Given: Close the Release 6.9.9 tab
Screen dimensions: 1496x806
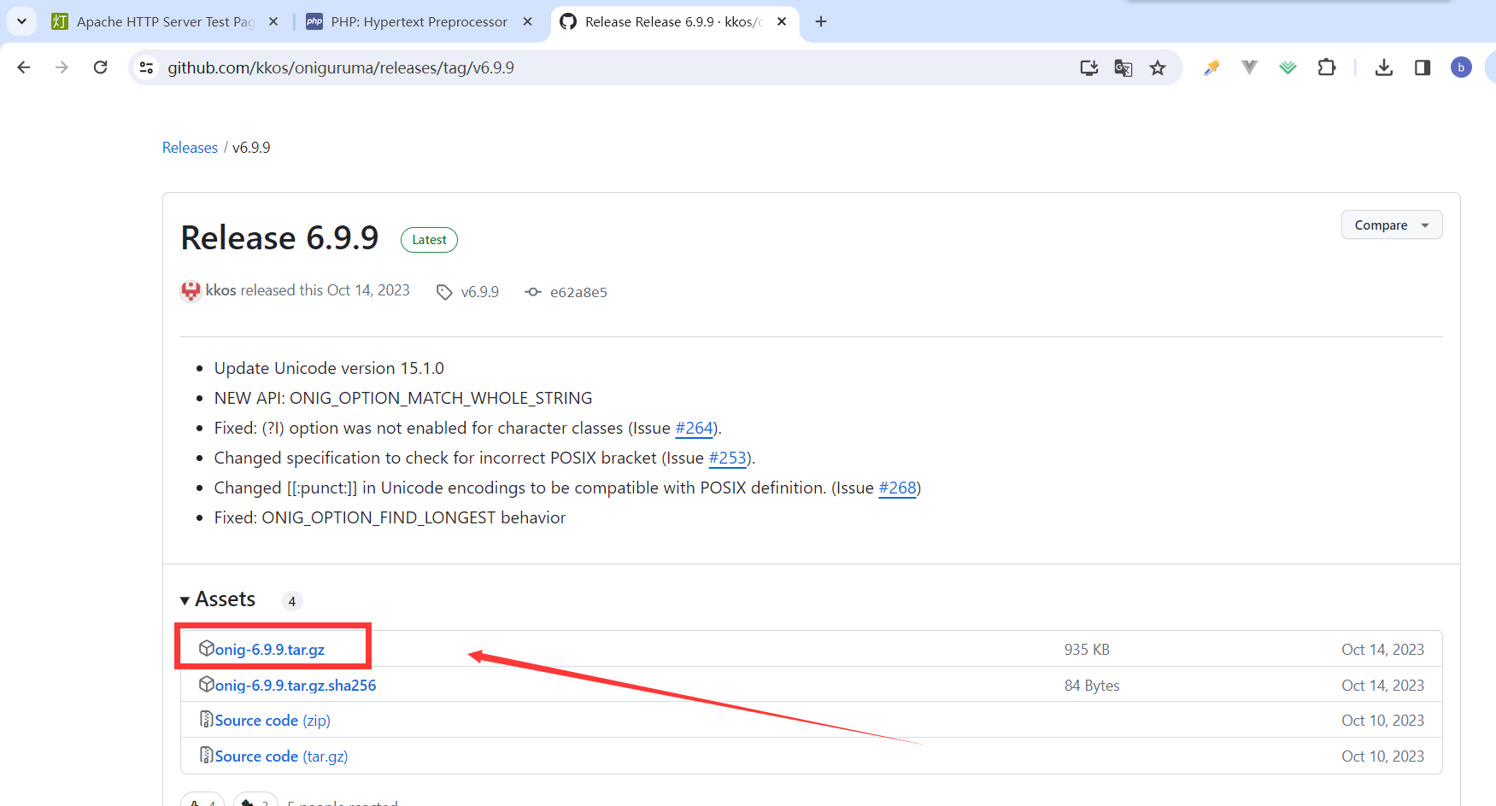Looking at the screenshot, I should (x=782, y=21).
